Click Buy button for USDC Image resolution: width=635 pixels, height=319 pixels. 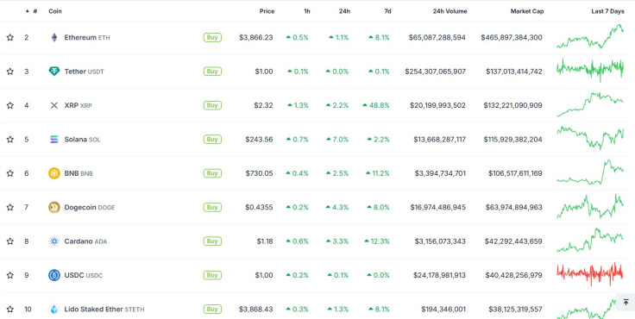(212, 275)
